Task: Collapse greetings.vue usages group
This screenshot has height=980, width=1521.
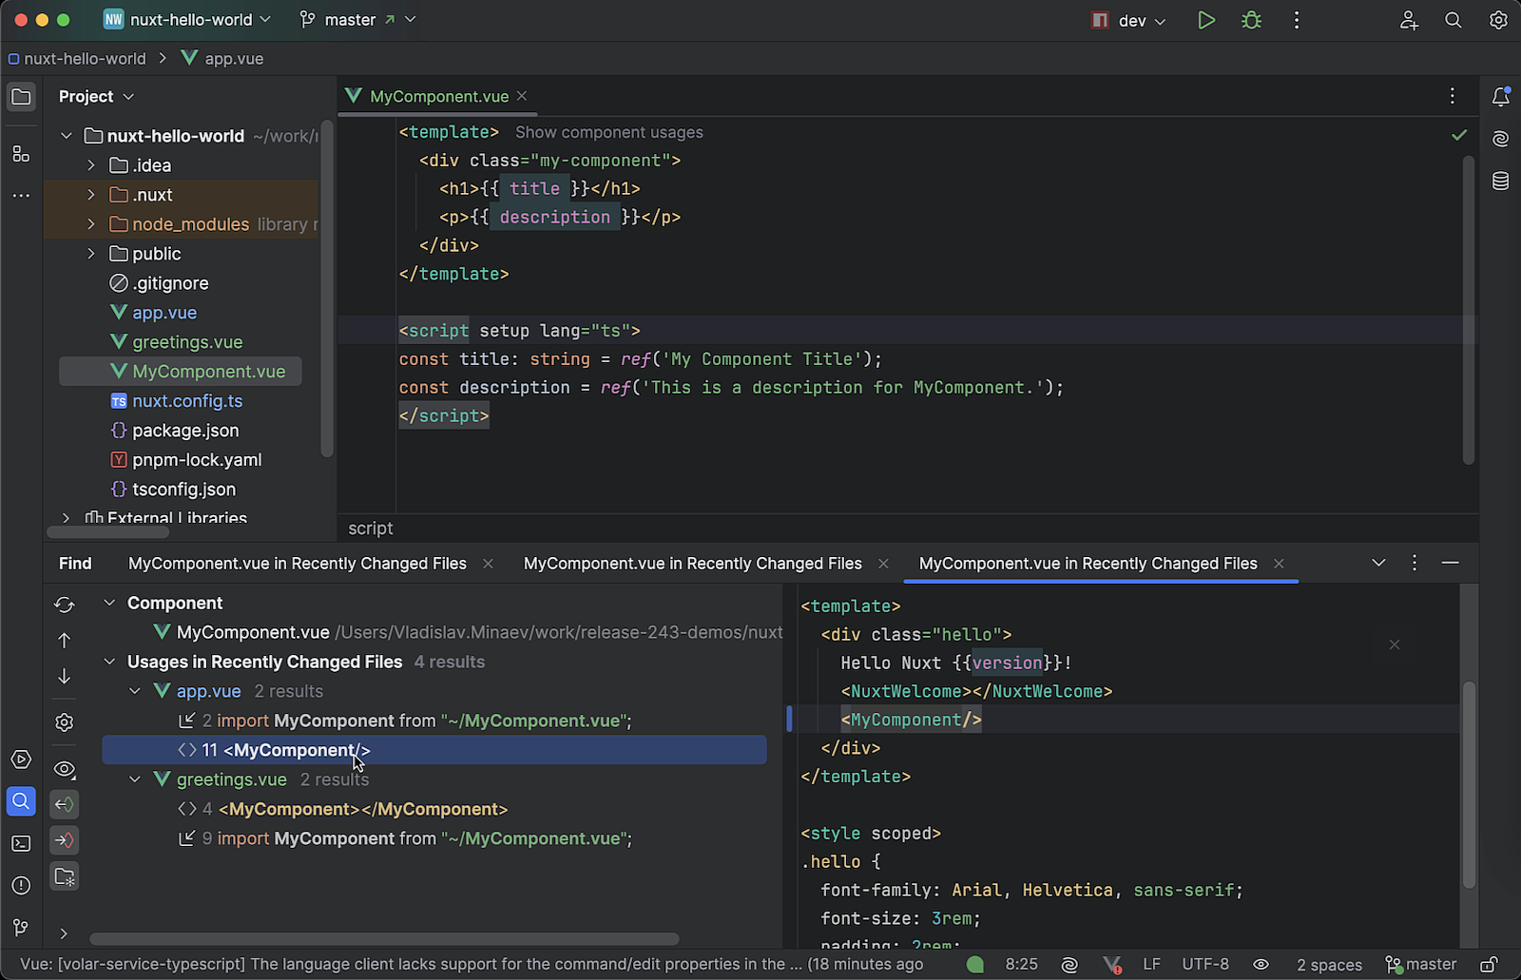Action: pyautogui.click(x=135, y=779)
